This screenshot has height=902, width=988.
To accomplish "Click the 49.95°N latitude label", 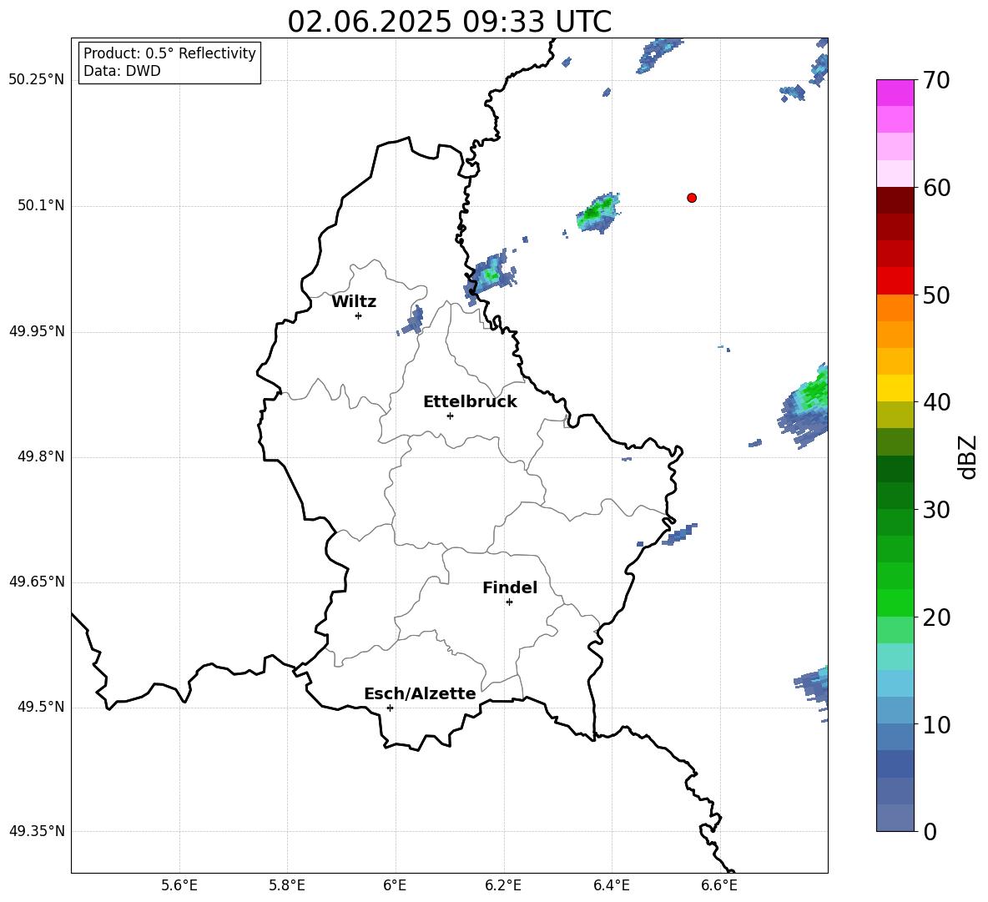I will click(x=37, y=331).
